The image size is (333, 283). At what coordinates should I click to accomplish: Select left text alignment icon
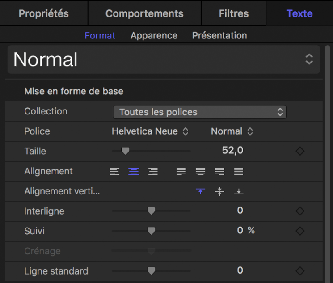[x=115, y=171]
